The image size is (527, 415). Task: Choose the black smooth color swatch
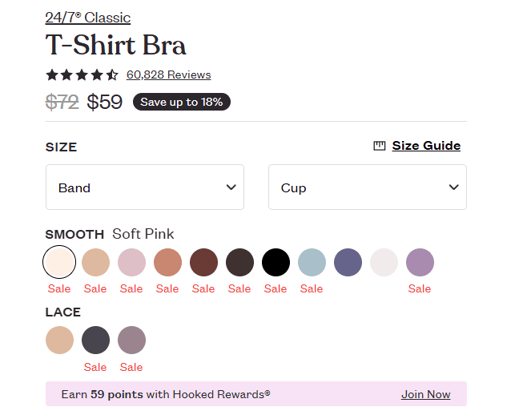tap(276, 262)
